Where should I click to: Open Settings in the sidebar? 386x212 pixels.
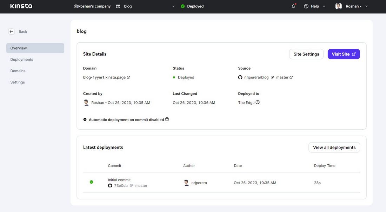(x=18, y=82)
